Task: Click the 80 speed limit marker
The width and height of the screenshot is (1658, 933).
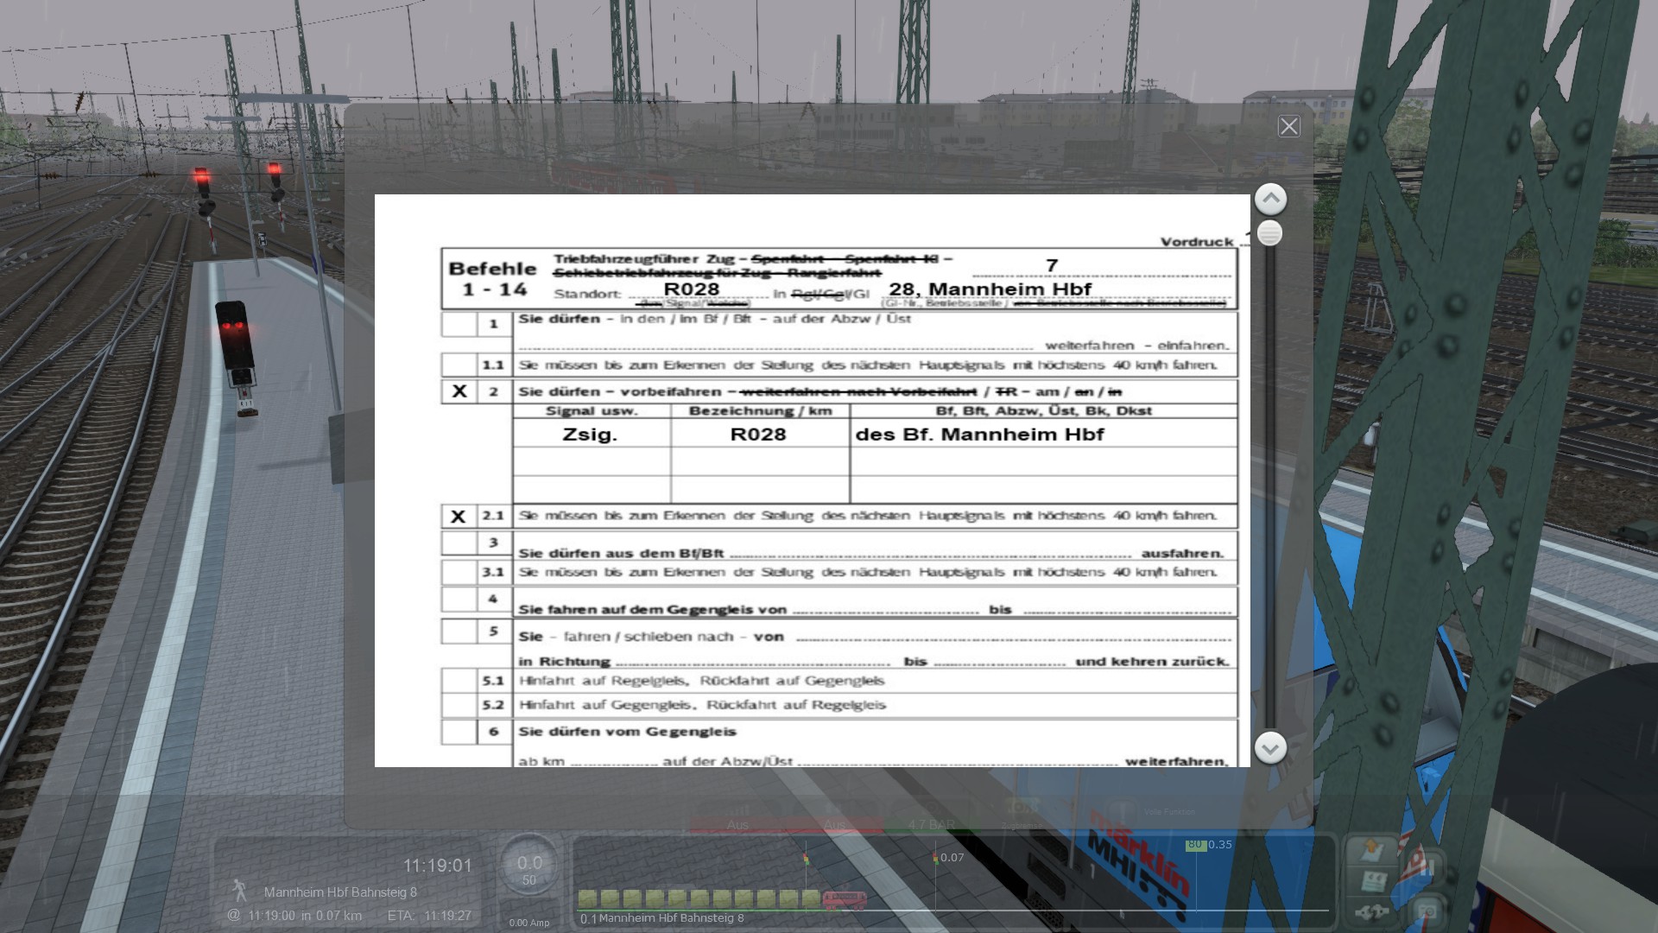Action: [x=1195, y=845]
